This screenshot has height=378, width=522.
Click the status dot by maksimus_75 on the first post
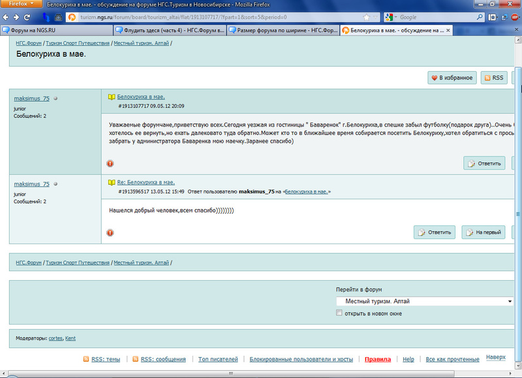pos(55,98)
